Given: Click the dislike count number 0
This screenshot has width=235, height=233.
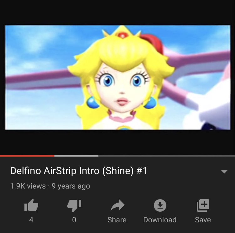Looking at the screenshot, I should (74, 220).
